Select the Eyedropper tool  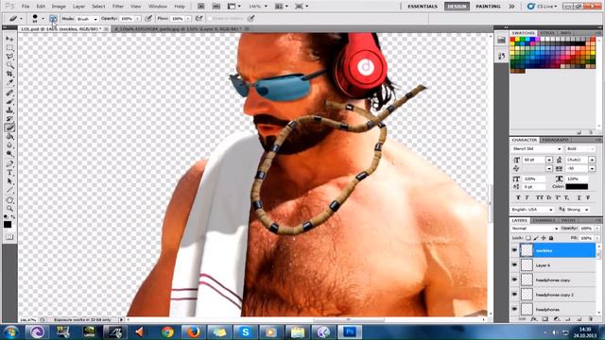click(x=9, y=82)
